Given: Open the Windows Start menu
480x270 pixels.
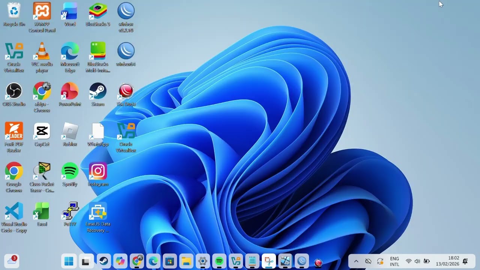Looking at the screenshot, I should 69,261.
